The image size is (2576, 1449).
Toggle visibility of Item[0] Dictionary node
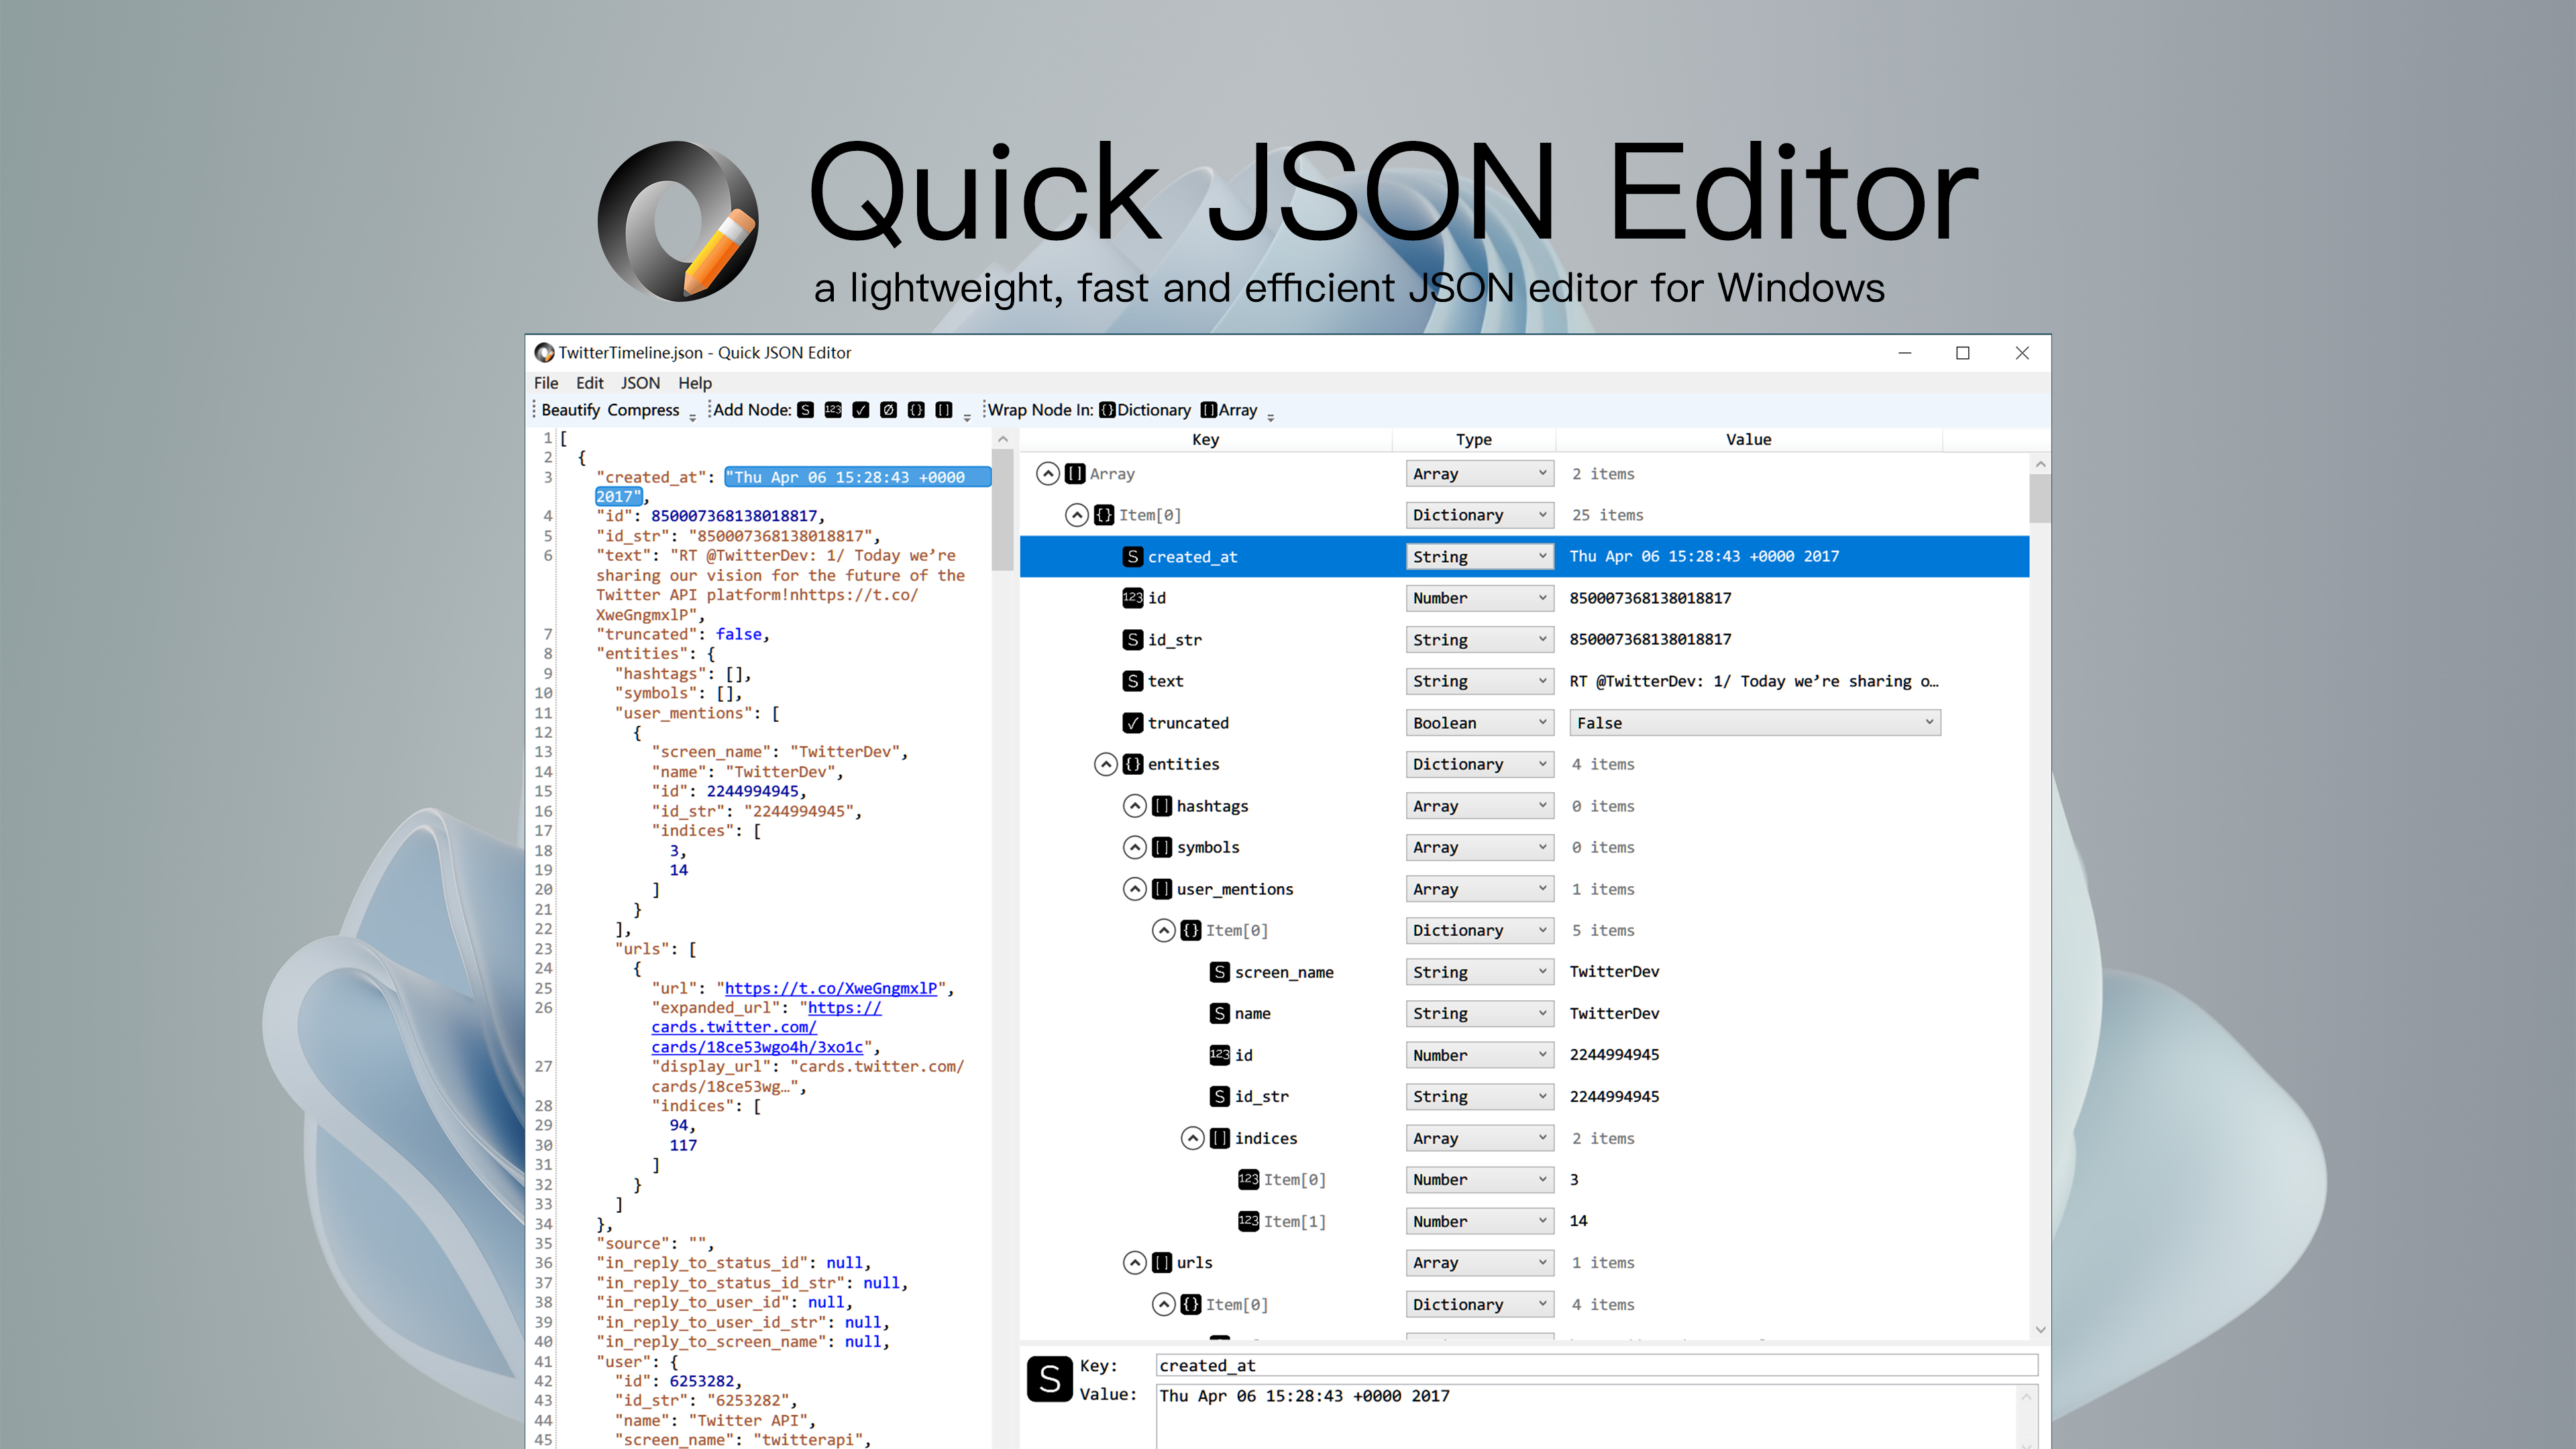pos(1077,513)
